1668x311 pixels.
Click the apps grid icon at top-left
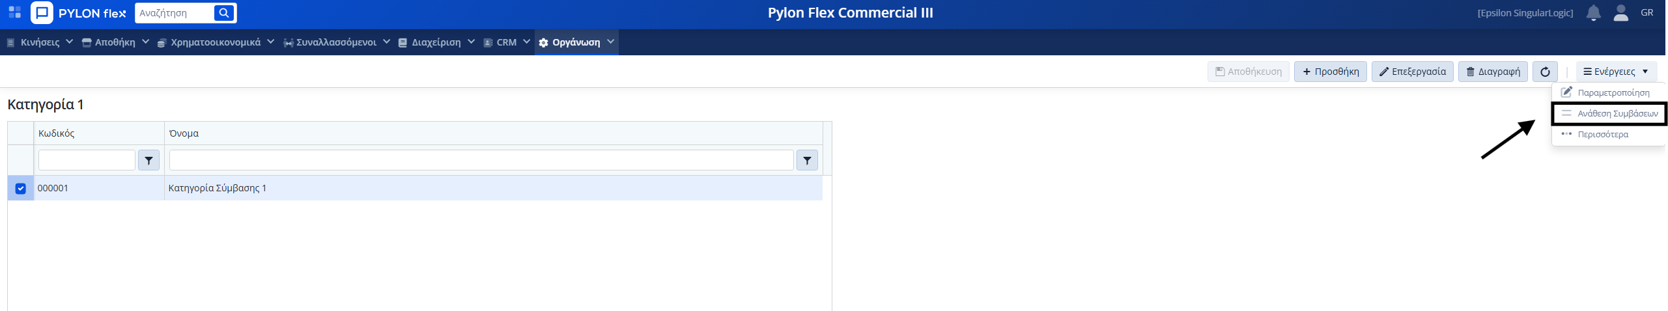coord(14,12)
